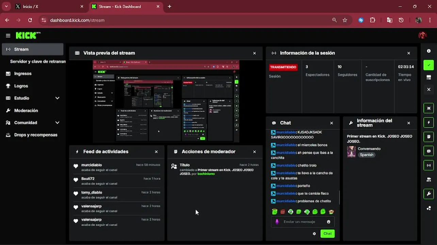Expand the Comunidad sidebar chevron
This screenshot has height=245, width=437.
coord(57,123)
